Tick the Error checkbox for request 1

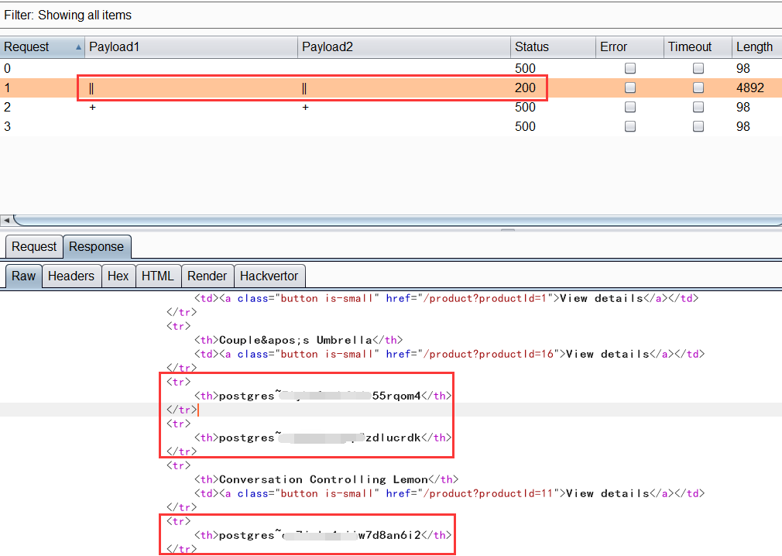630,88
